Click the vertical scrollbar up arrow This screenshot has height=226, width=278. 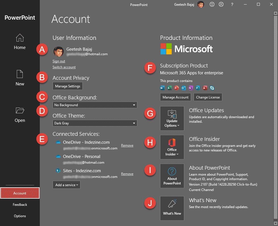click(275, 13)
